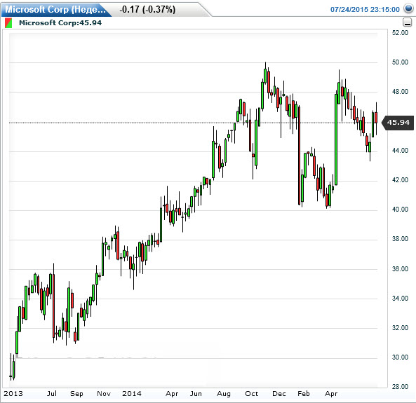Click the Feb date axis label
This screenshot has height=403, width=416.
304,393
